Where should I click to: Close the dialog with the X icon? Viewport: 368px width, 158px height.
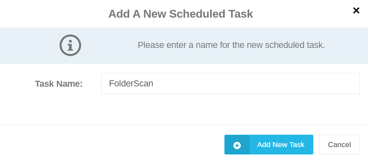point(356,10)
